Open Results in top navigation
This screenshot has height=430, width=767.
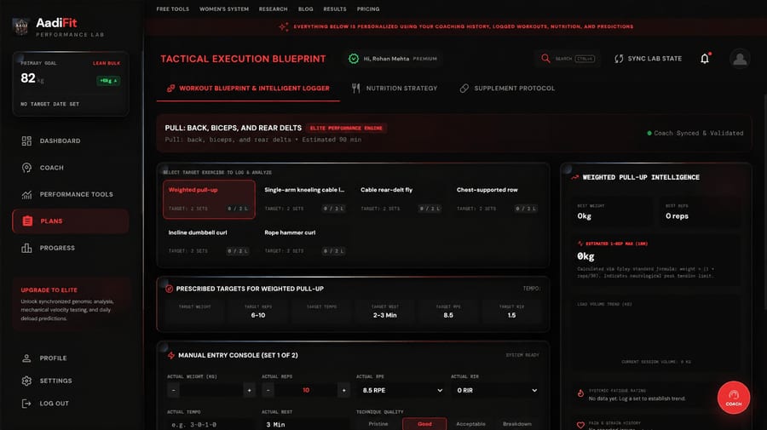(x=335, y=9)
